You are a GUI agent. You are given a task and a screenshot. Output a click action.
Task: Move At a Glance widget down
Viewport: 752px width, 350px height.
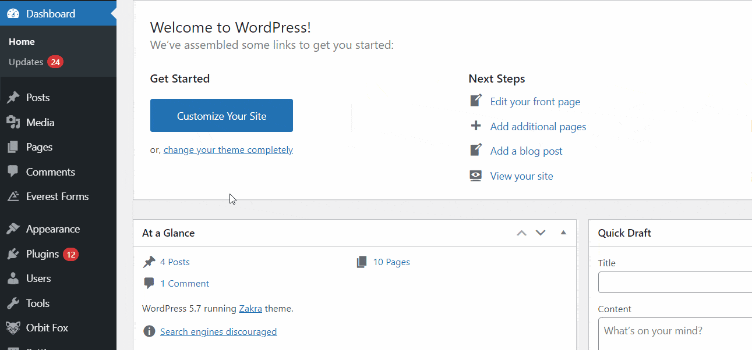pyautogui.click(x=541, y=233)
